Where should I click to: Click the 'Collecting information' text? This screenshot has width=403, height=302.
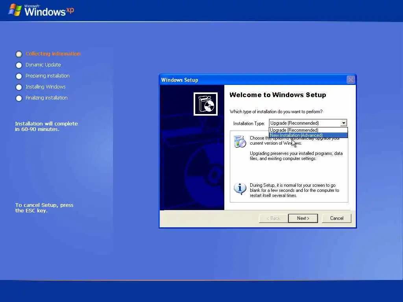tap(53, 53)
